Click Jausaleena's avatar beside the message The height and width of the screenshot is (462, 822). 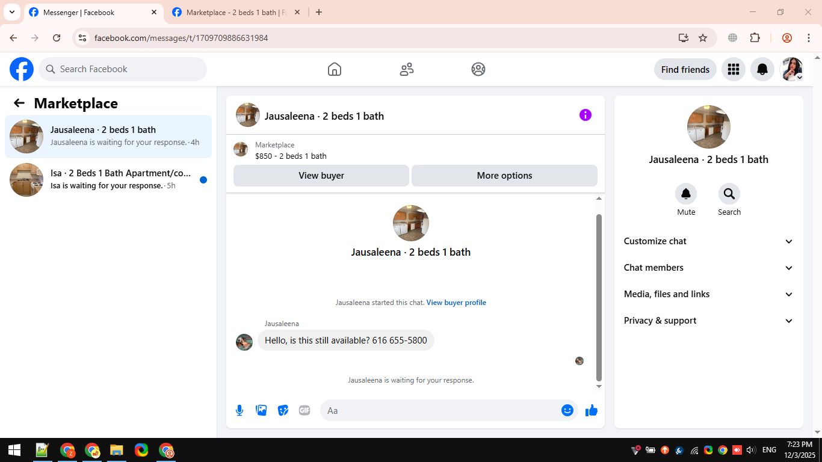pos(244,342)
